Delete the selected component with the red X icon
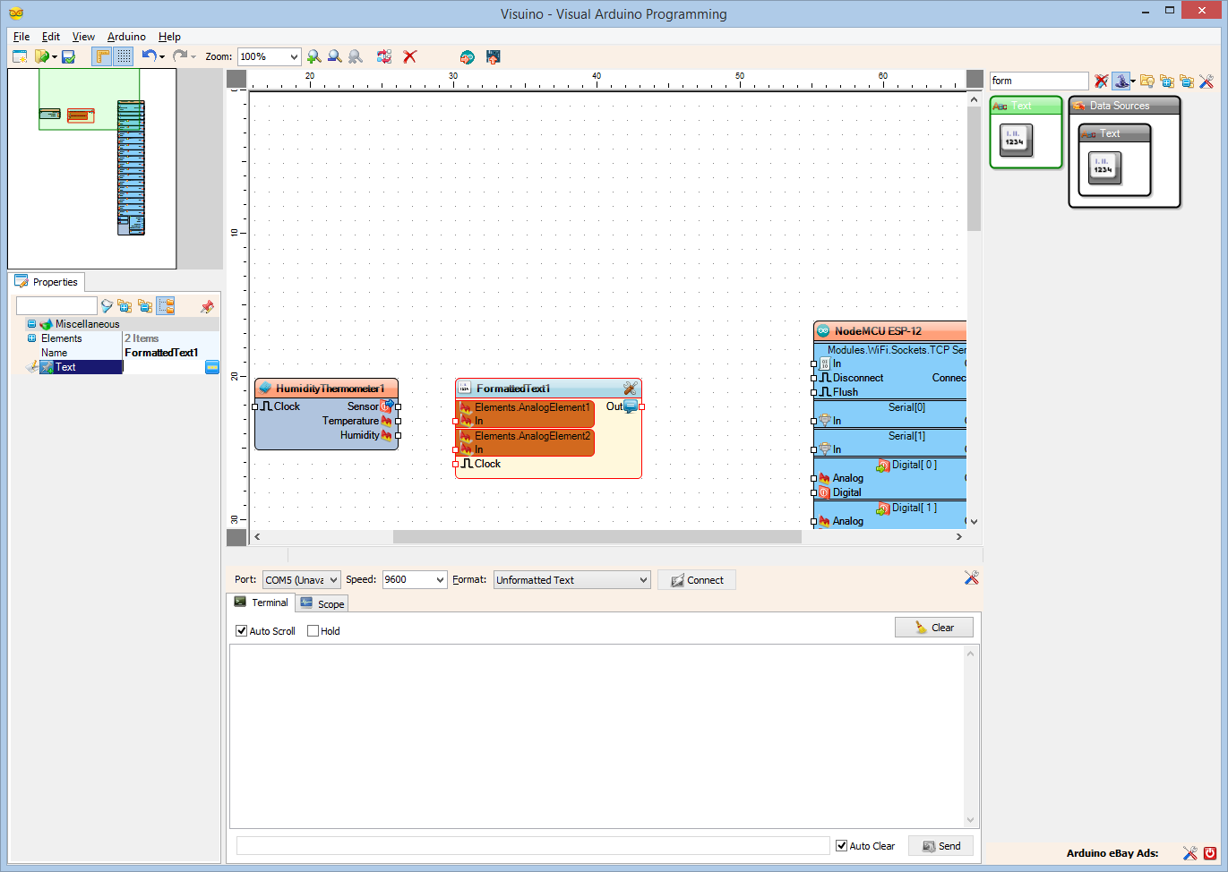1228x872 pixels. pos(409,56)
